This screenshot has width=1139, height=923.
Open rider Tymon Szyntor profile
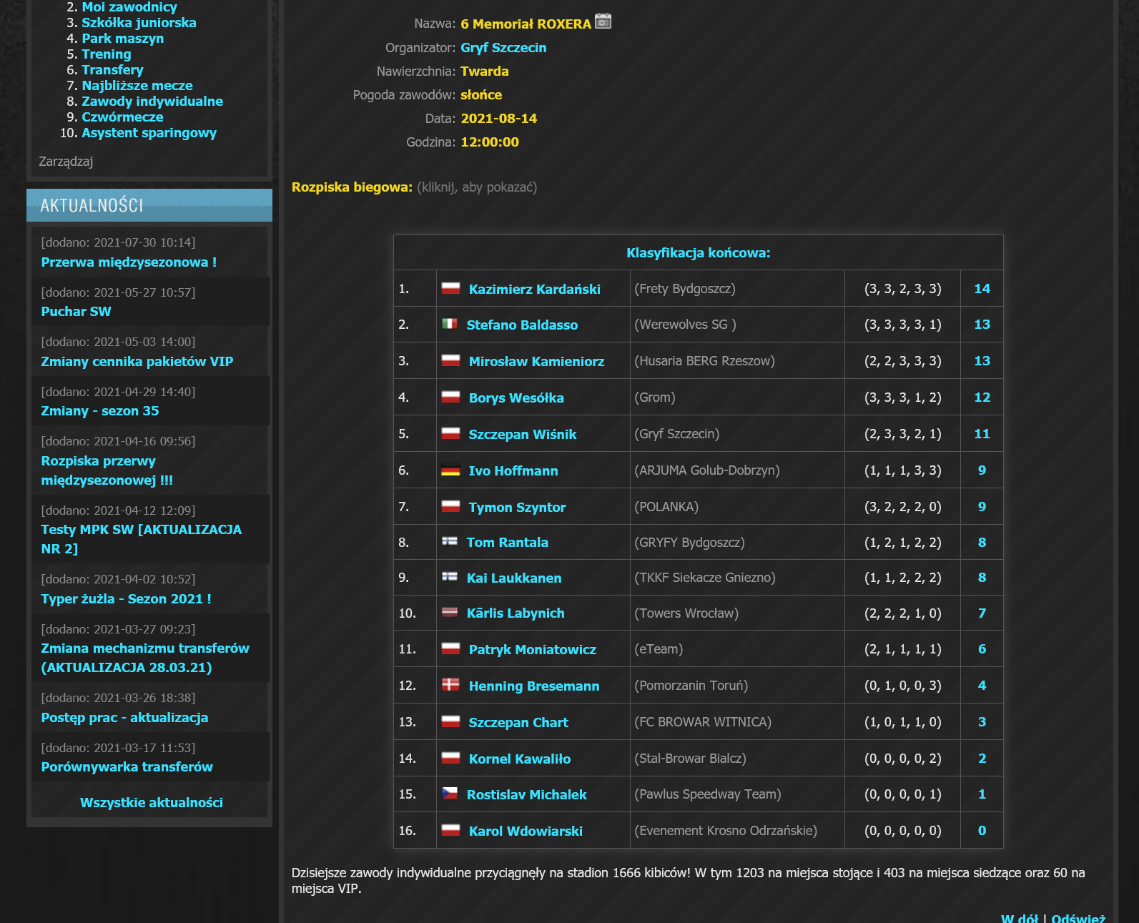(x=517, y=508)
